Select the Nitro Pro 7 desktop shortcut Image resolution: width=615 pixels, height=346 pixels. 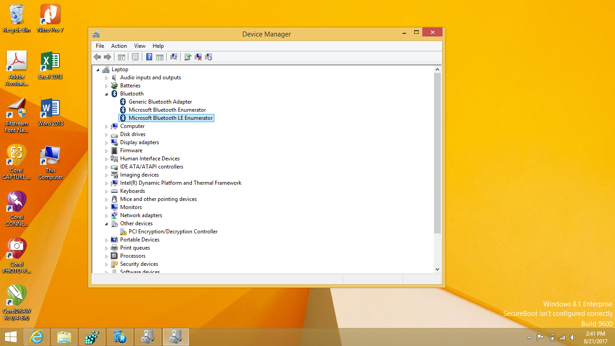pos(50,18)
